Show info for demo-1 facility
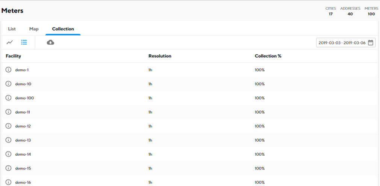Viewport: 380px width, 186px height. [x=9, y=70]
